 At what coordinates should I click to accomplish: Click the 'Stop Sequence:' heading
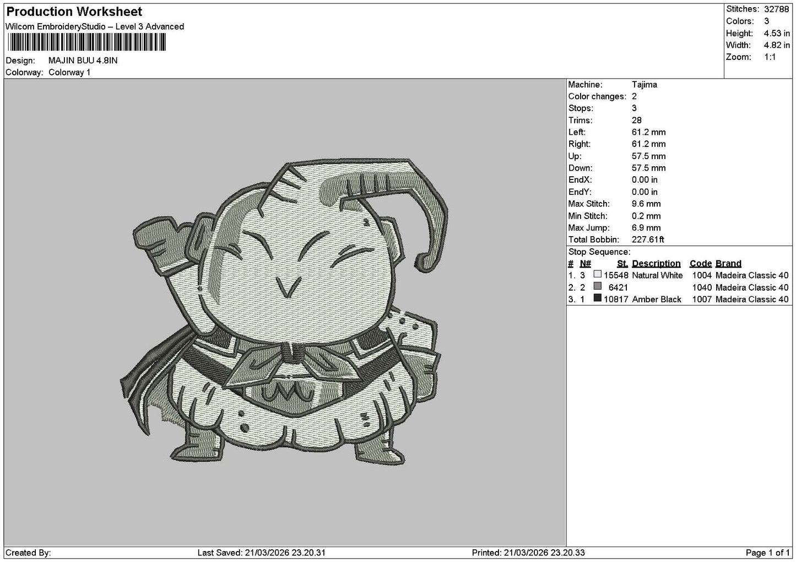pyautogui.click(x=599, y=252)
